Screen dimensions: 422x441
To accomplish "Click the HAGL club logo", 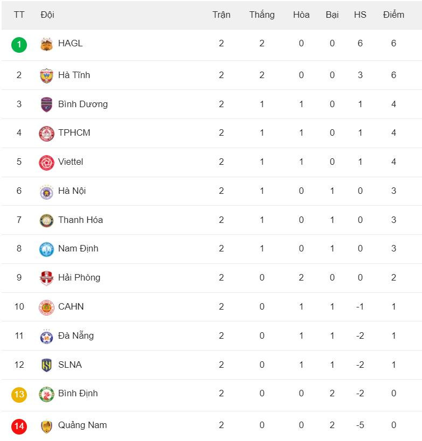I will 46,44.
